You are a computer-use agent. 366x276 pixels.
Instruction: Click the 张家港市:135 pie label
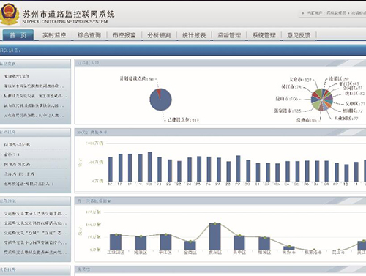[288, 111]
